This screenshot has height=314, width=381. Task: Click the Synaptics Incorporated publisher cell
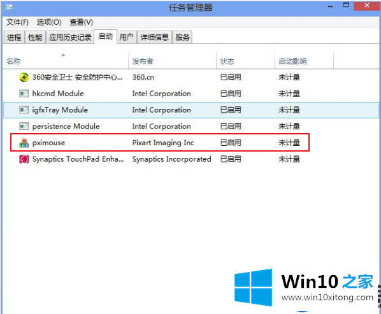click(x=171, y=159)
